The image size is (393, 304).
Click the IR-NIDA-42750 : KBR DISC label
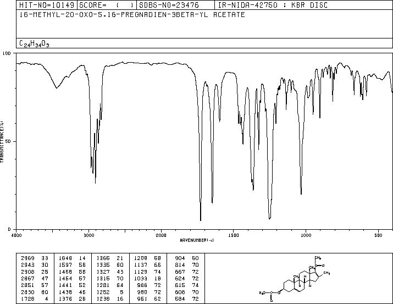[x=273, y=5]
